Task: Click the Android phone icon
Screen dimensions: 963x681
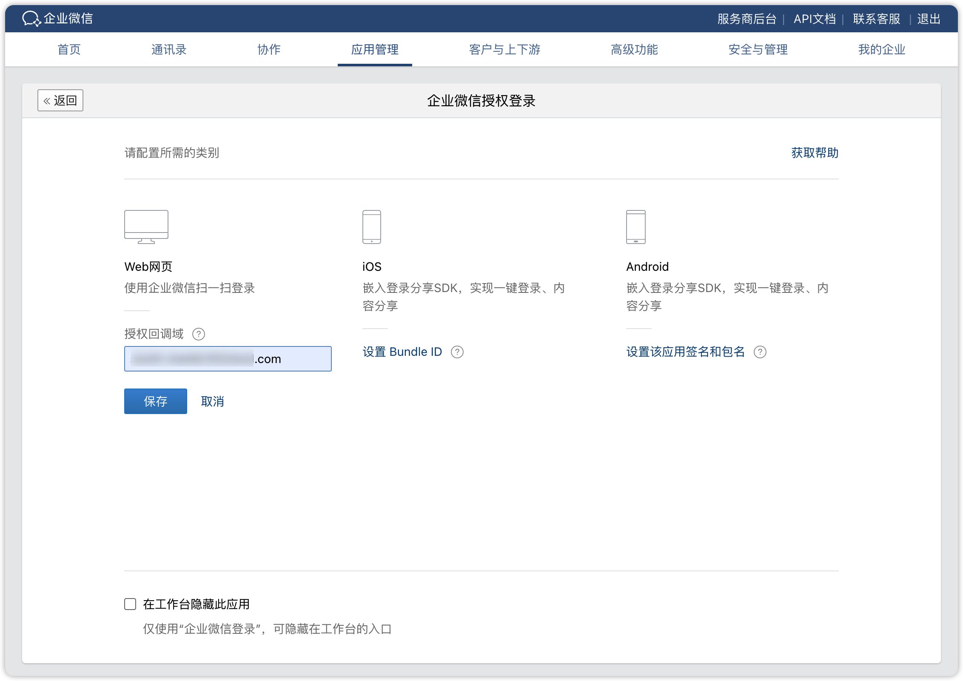Action: tap(635, 227)
